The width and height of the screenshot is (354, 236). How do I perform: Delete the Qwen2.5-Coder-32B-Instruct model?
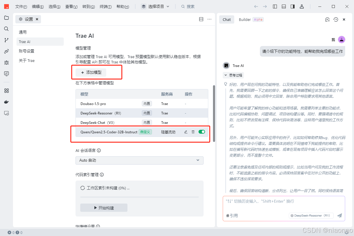pos(193,132)
